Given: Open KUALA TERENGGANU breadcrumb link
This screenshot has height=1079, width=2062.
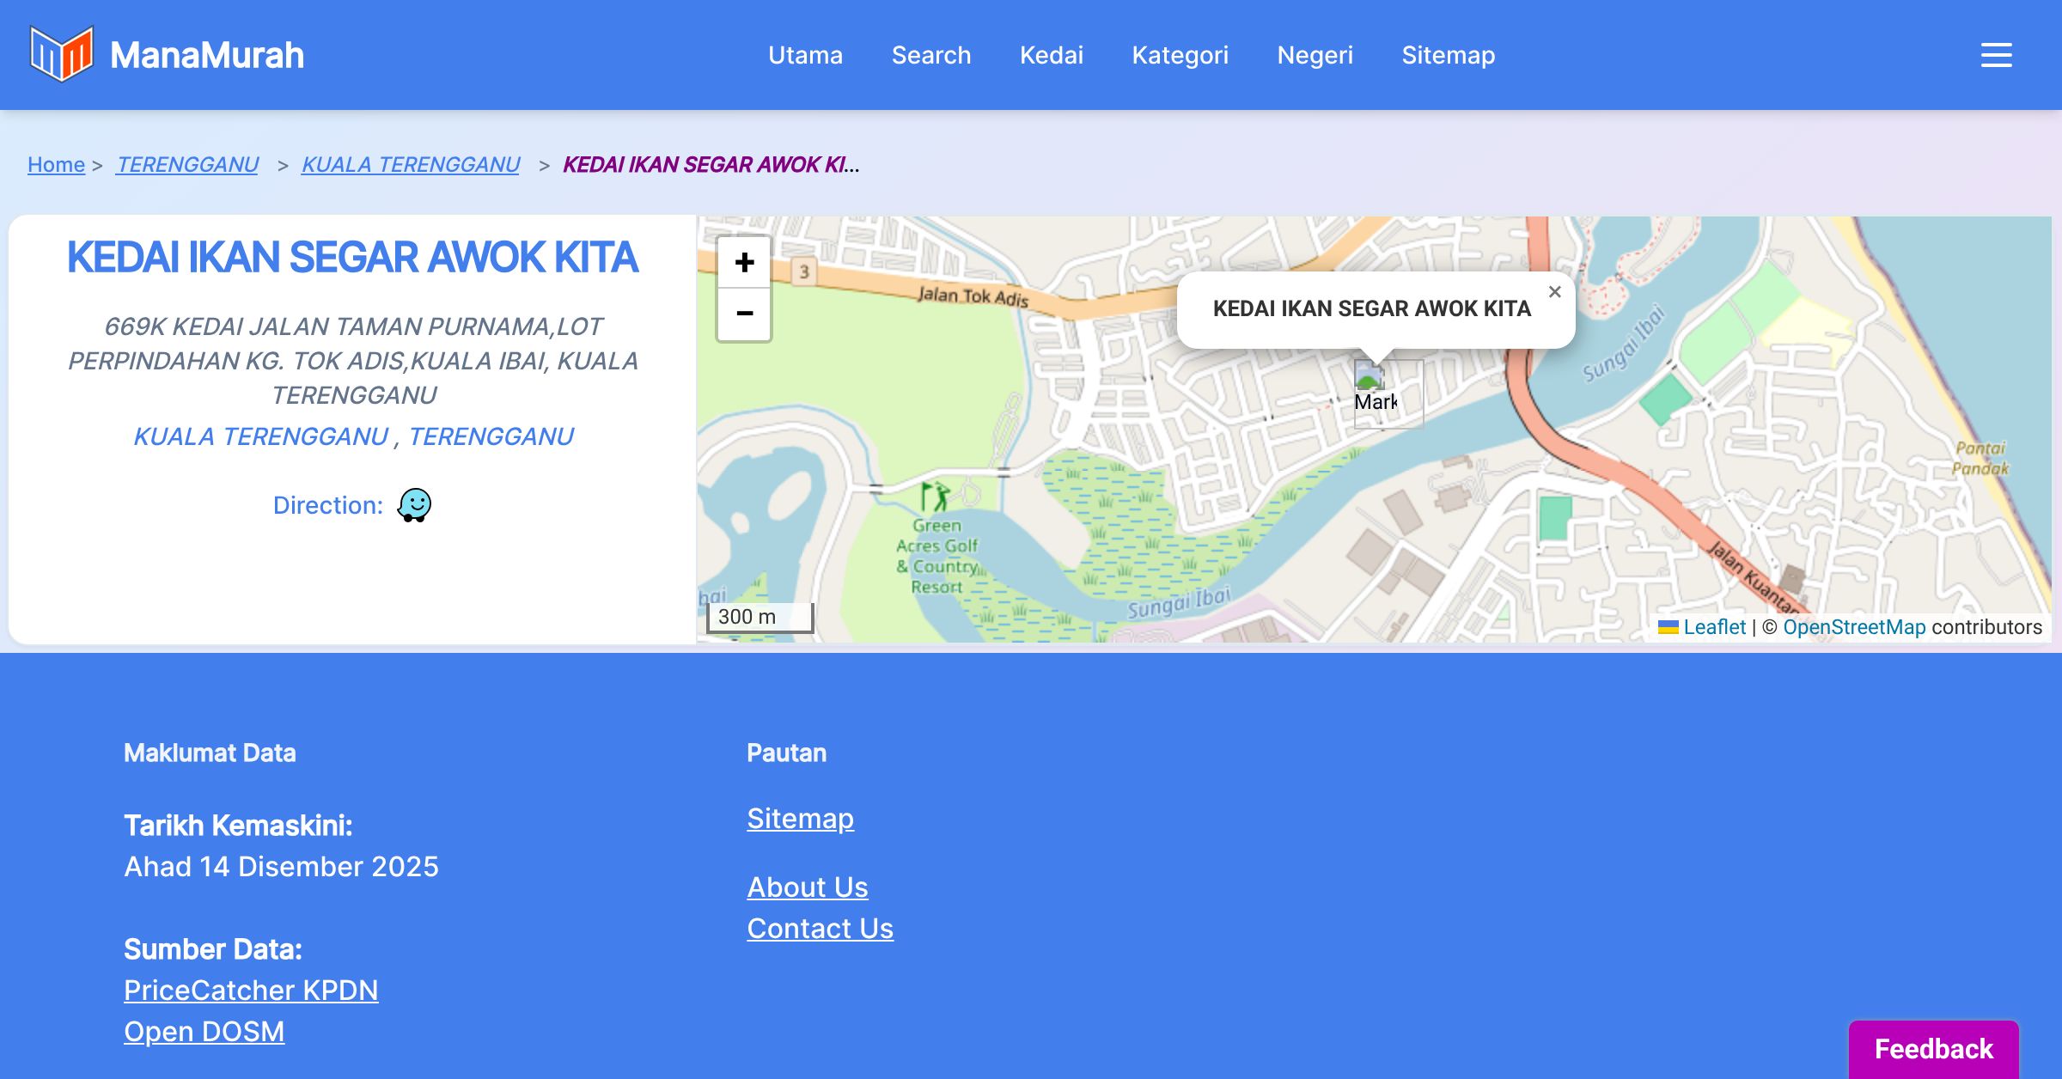Looking at the screenshot, I should [x=411, y=164].
